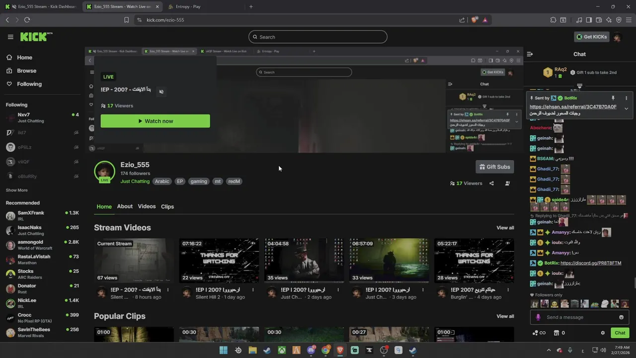
Task: Open Xbox app from the taskbar
Action: pos(282,350)
